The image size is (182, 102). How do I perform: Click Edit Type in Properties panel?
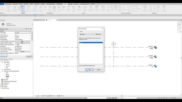pos(29,29)
